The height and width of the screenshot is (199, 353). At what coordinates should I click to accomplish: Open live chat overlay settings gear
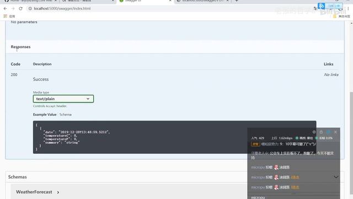314,132
